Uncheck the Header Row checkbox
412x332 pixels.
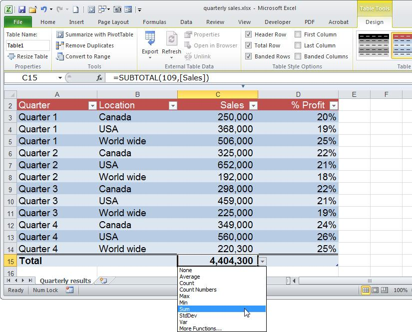[x=248, y=34]
